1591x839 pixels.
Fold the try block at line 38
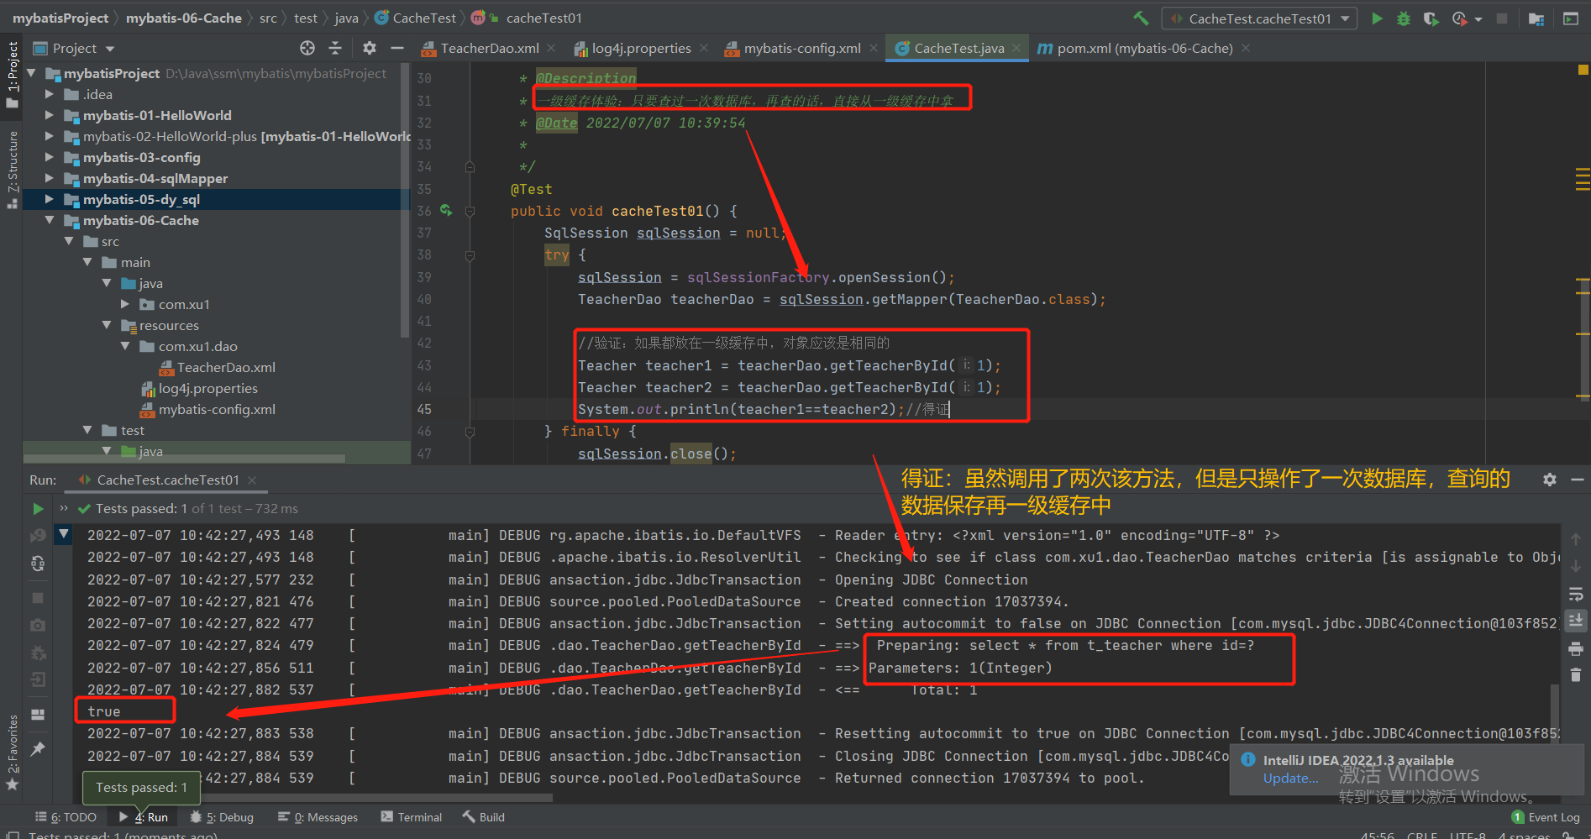(x=470, y=255)
